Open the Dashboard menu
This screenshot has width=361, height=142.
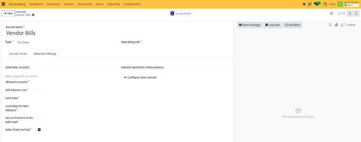[x=36, y=4]
